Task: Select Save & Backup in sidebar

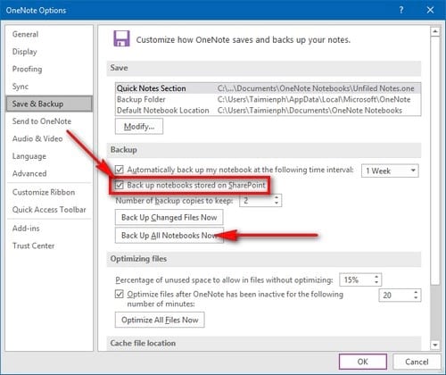Action: tap(49, 104)
